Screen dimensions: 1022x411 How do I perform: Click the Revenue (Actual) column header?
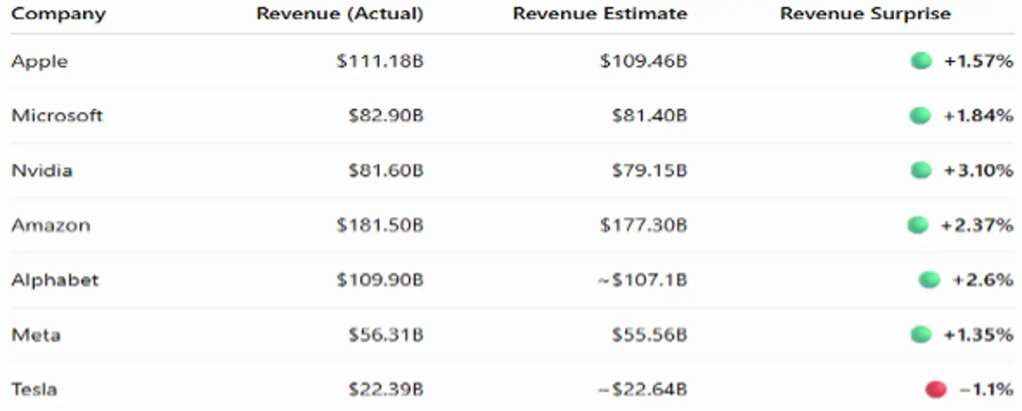[340, 14]
